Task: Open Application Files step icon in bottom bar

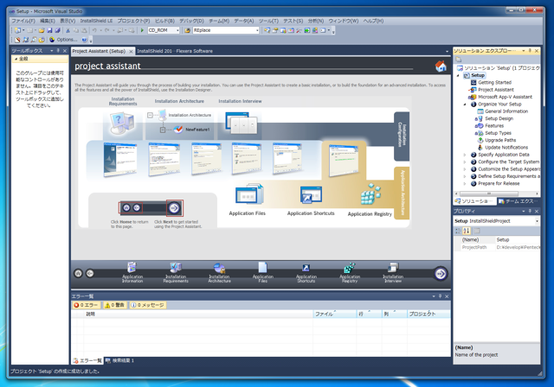Action: tap(262, 268)
